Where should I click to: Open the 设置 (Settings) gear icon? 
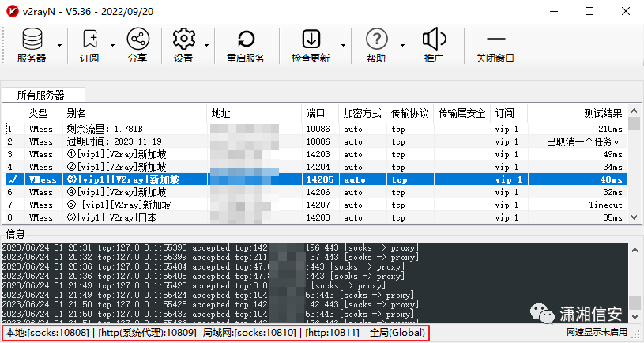tap(183, 39)
